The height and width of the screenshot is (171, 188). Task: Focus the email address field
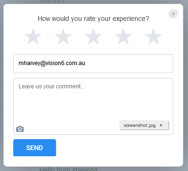93,64
